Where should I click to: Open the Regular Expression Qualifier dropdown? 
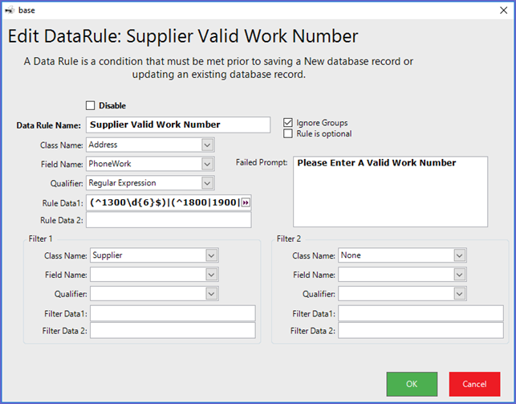[207, 183]
